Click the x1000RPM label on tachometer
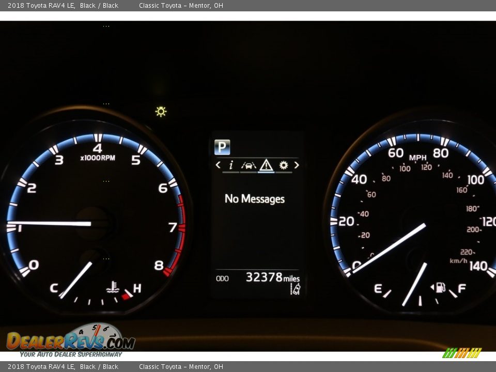 click(98, 158)
